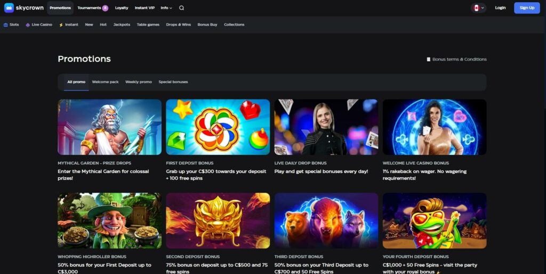The image size is (546, 274).
Task: Open the Third Deposit Bonus buffalo thumbnail
Action: pos(326,220)
